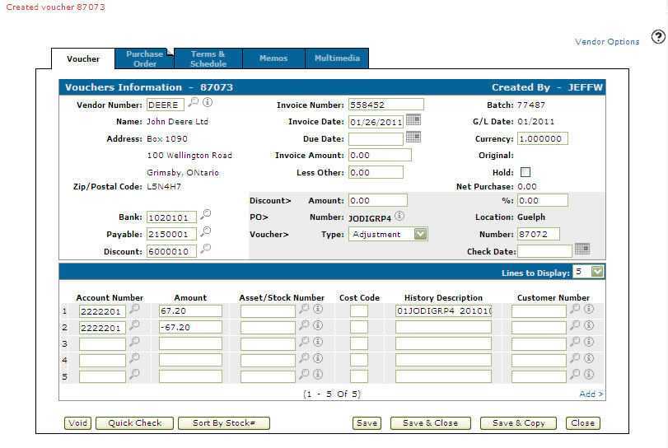Viewport: 668px width, 448px height.
Task: View customer info on line 1
Action: pos(589,309)
